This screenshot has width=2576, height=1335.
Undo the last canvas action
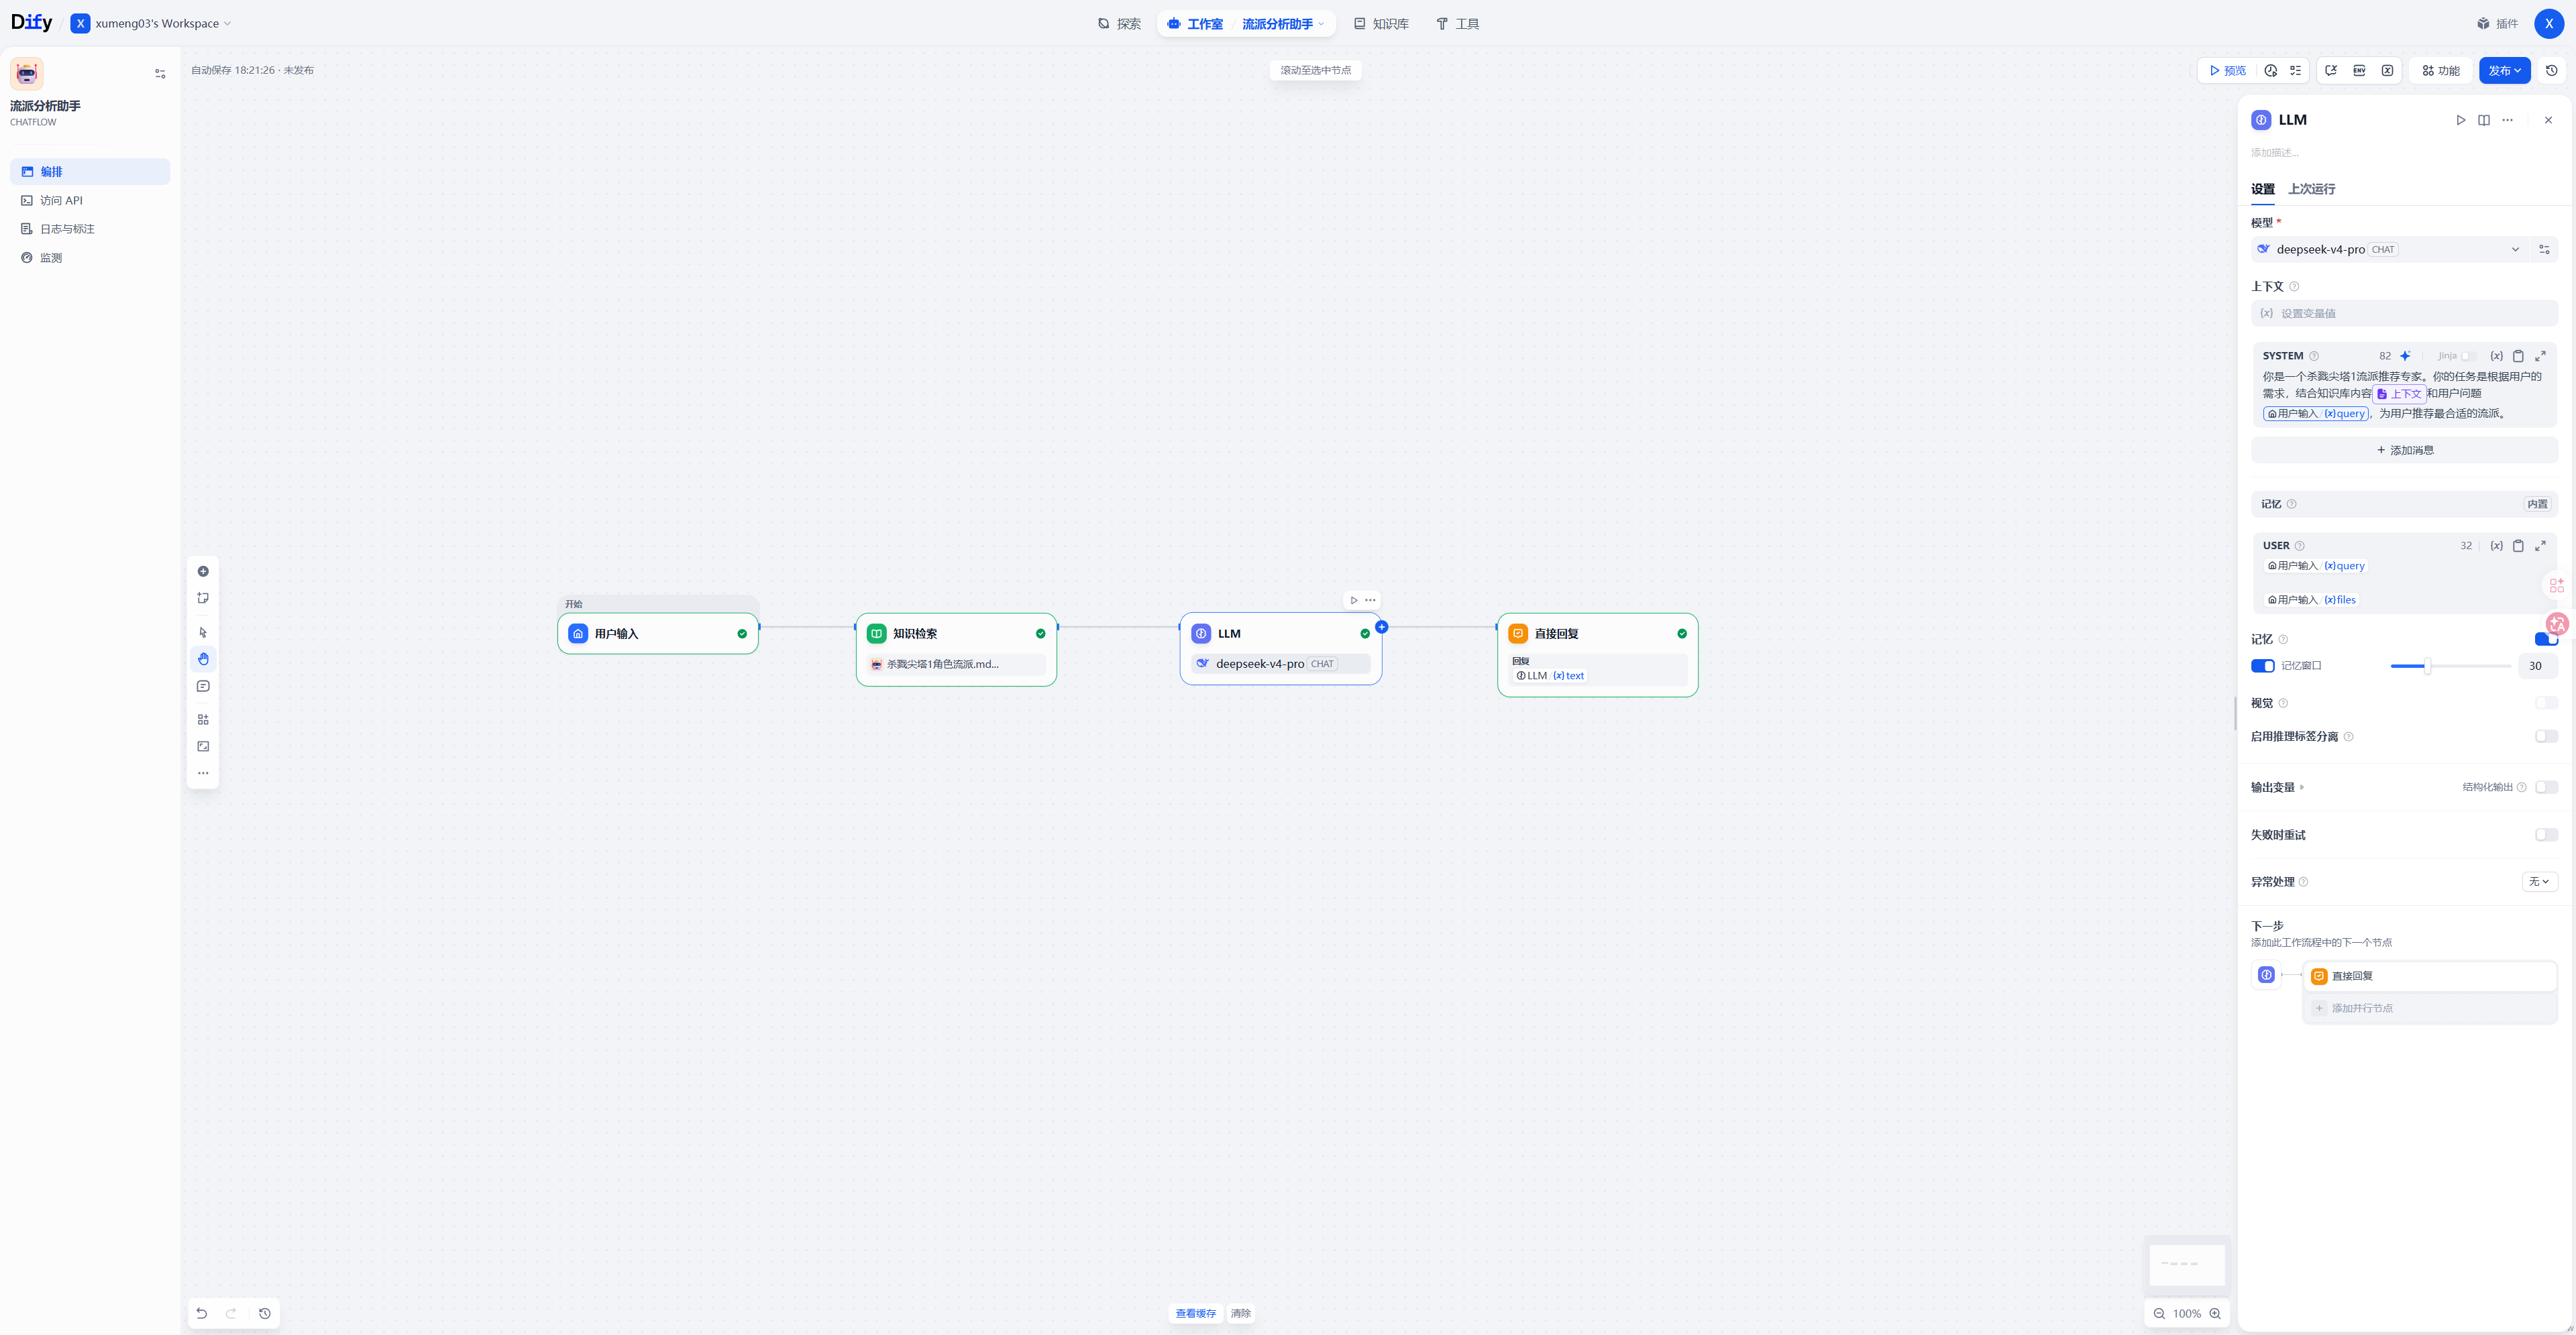pyautogui.click(x=202, y=1313)
